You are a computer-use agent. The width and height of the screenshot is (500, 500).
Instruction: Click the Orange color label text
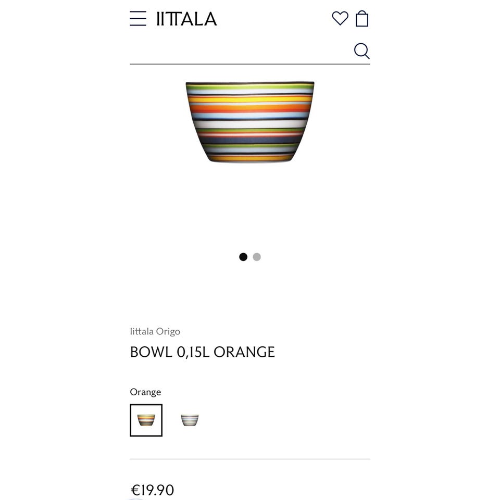tap(145, 392)
